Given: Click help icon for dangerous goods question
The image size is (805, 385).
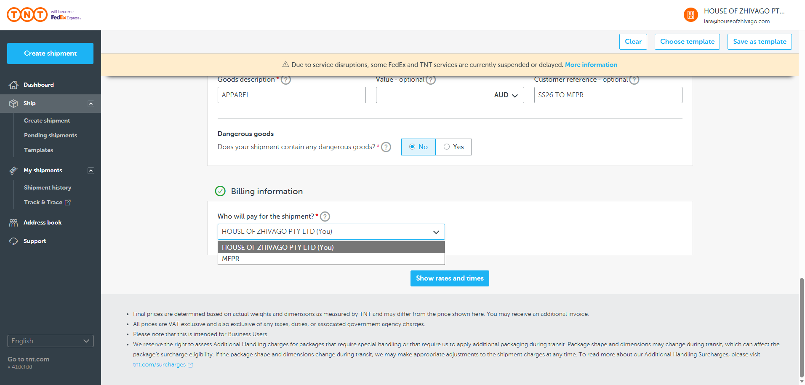Looking at the screenshot, I should point(386,147).
